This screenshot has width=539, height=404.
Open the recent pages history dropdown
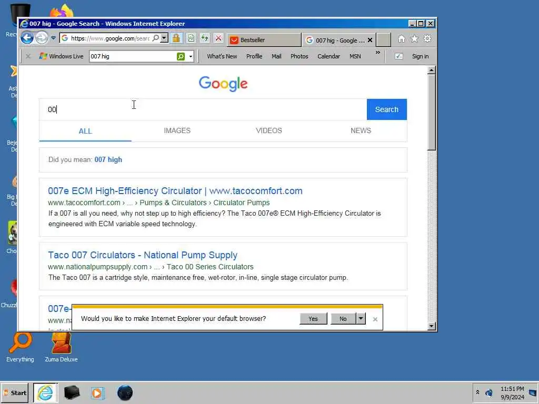(53, 38)
